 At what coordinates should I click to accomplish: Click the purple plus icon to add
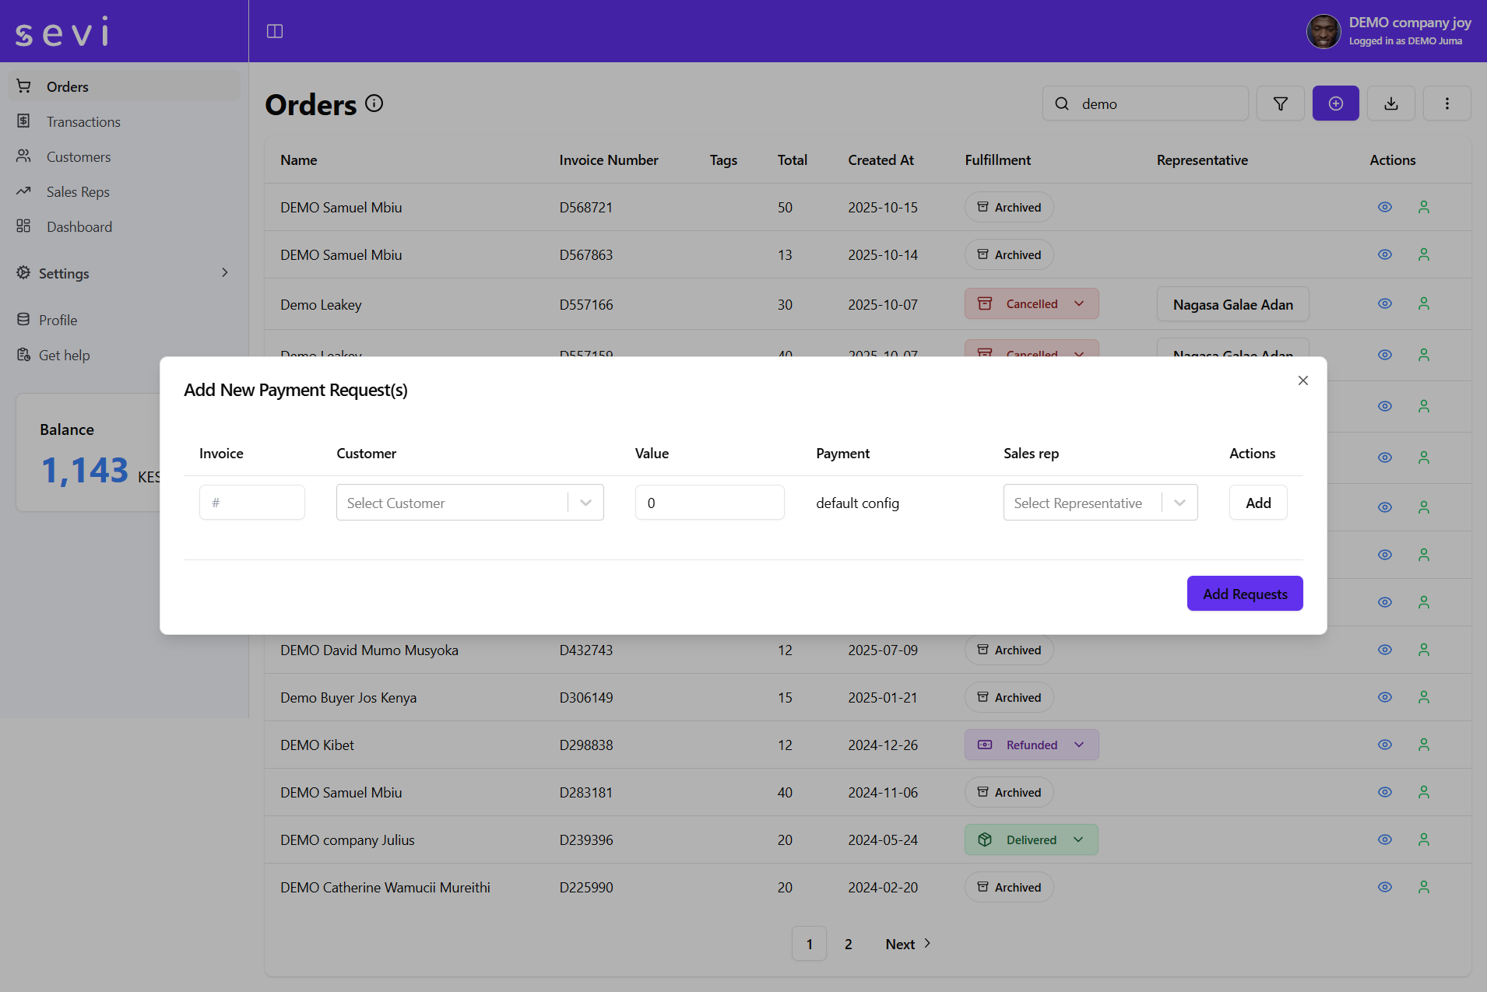tap(1334, 103)
